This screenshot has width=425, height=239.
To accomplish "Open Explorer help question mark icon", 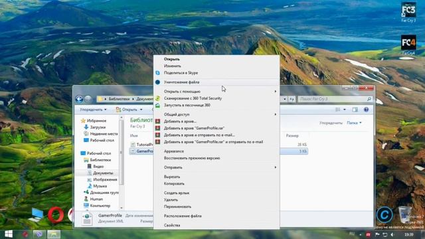I will [x=366, y=110].
